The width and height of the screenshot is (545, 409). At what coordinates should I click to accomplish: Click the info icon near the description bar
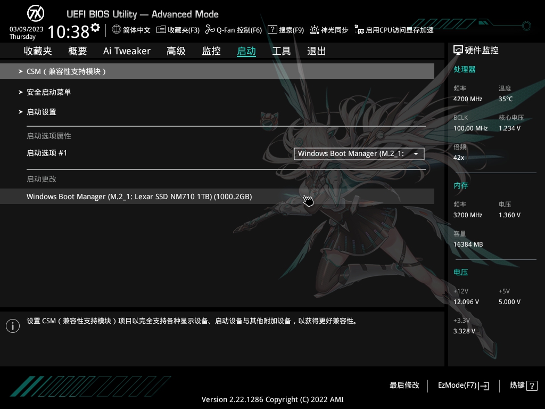coord(13,325)
